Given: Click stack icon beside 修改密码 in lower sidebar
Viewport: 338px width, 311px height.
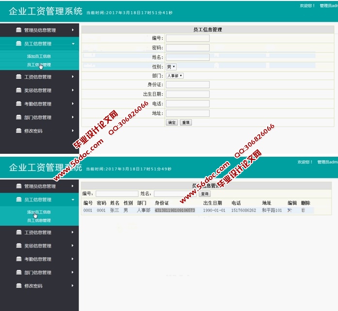Looking at the screenshot, I should pyautogui.click(x=19, y=286).
